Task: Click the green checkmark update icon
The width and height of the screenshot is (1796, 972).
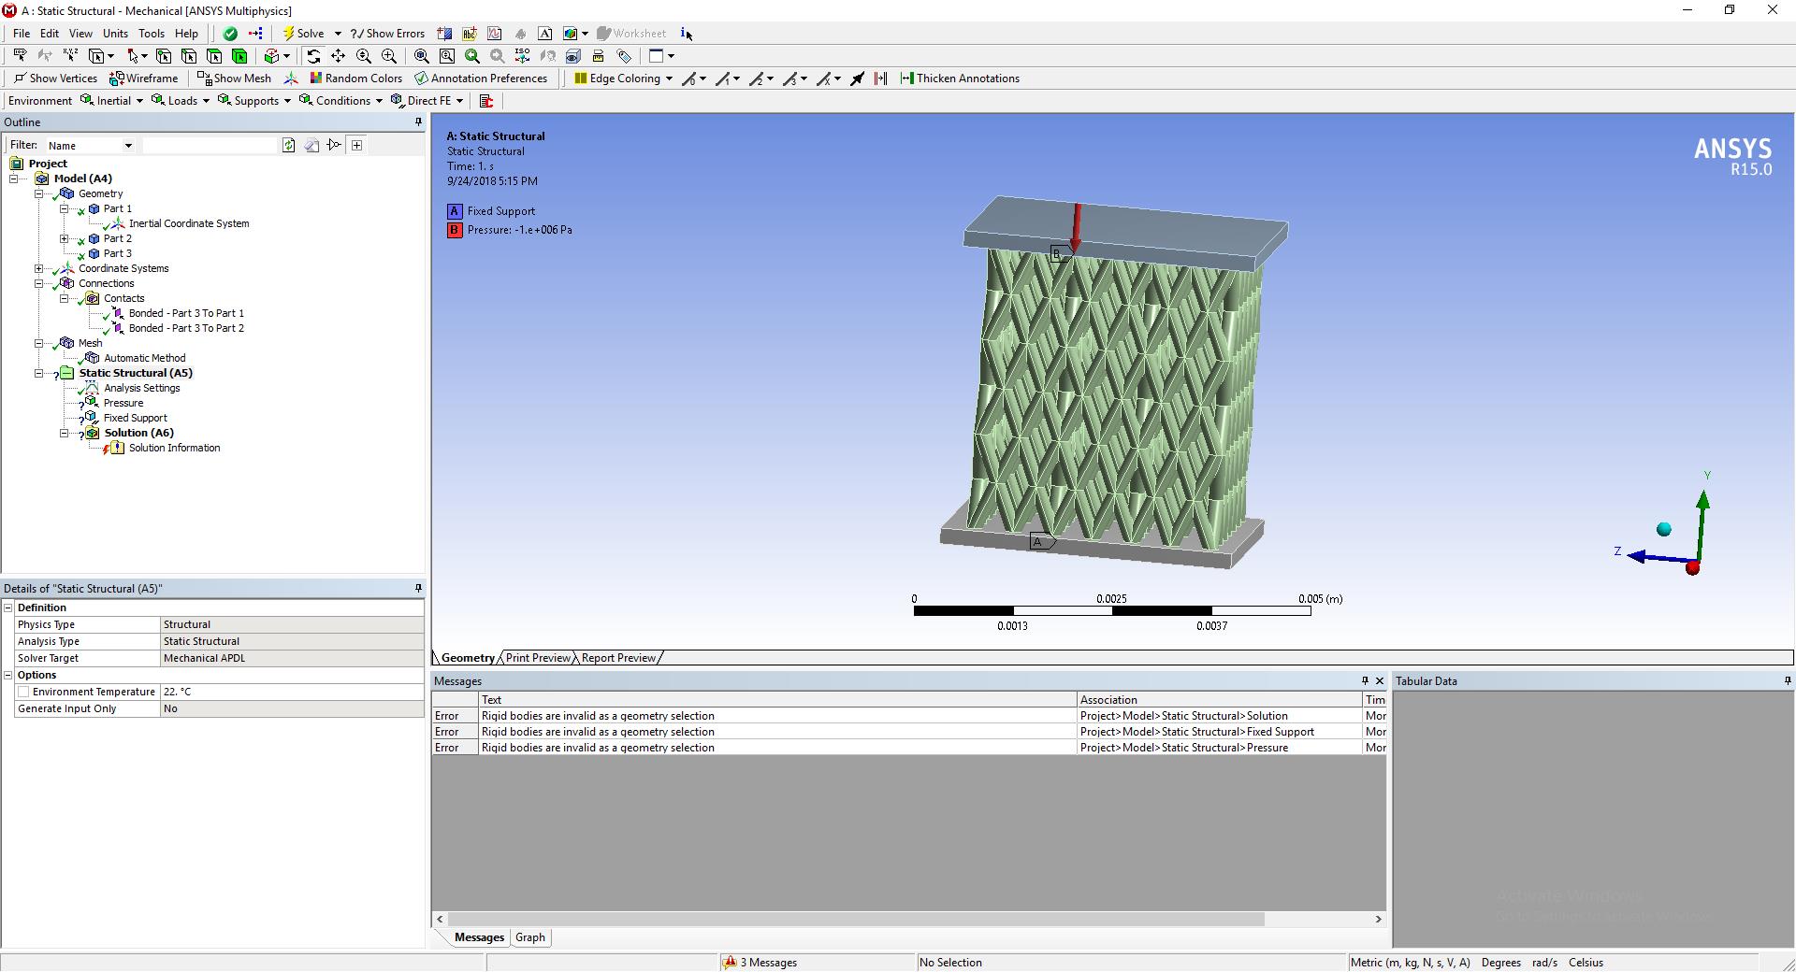Action: (x=230, y=34)
